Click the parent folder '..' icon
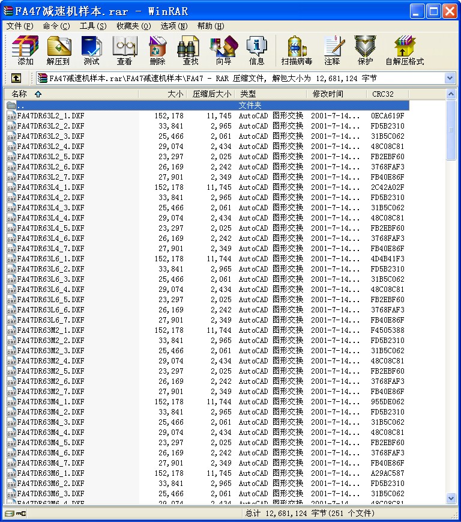Viewport: 461px width, 522px height. point(11,106)
